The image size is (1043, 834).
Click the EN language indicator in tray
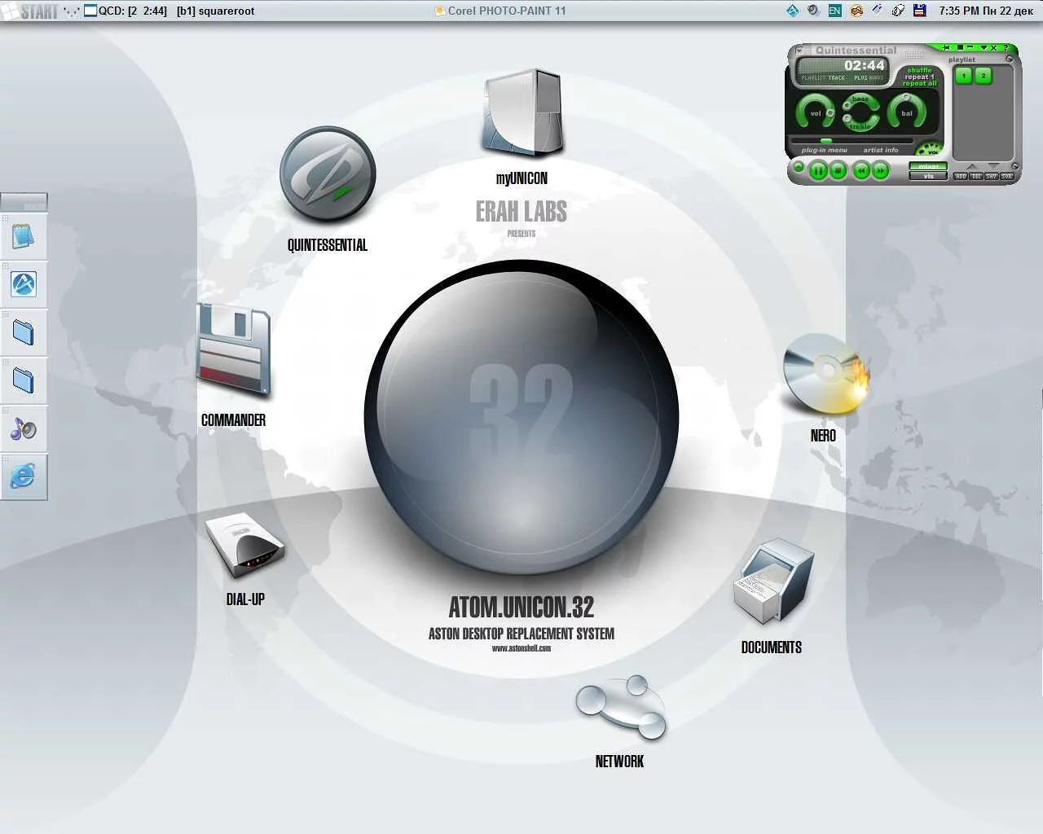coord(834,11)
